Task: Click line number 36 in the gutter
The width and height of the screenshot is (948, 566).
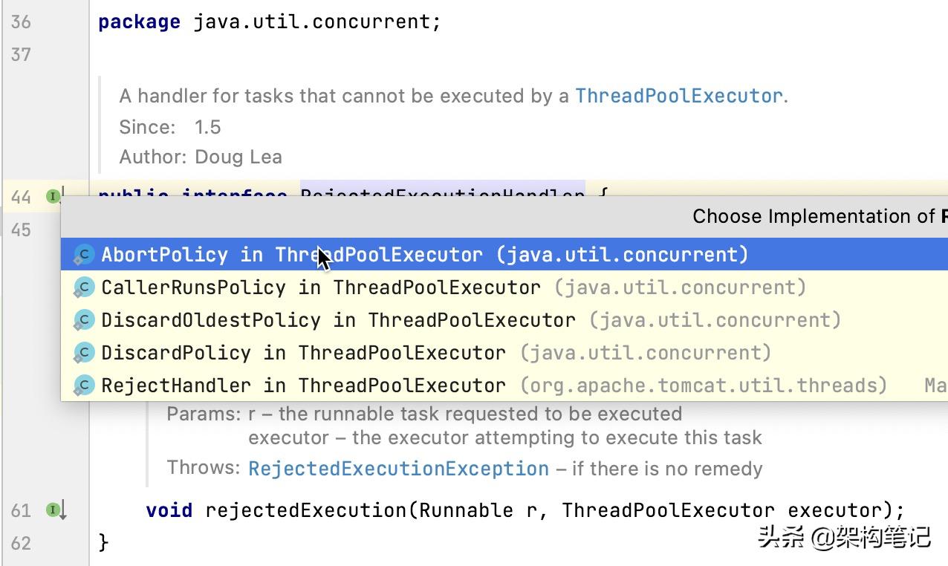Action: tap(22, 22)
